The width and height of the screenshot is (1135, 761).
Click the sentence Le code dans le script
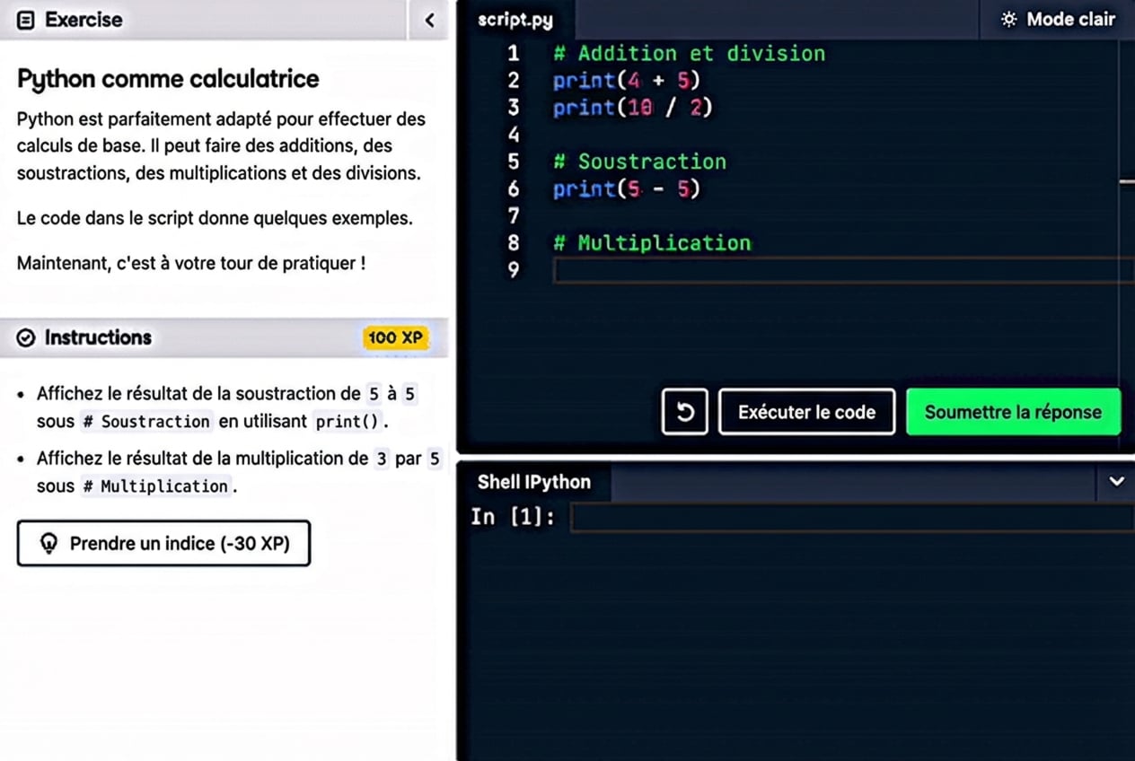(215, 218)
